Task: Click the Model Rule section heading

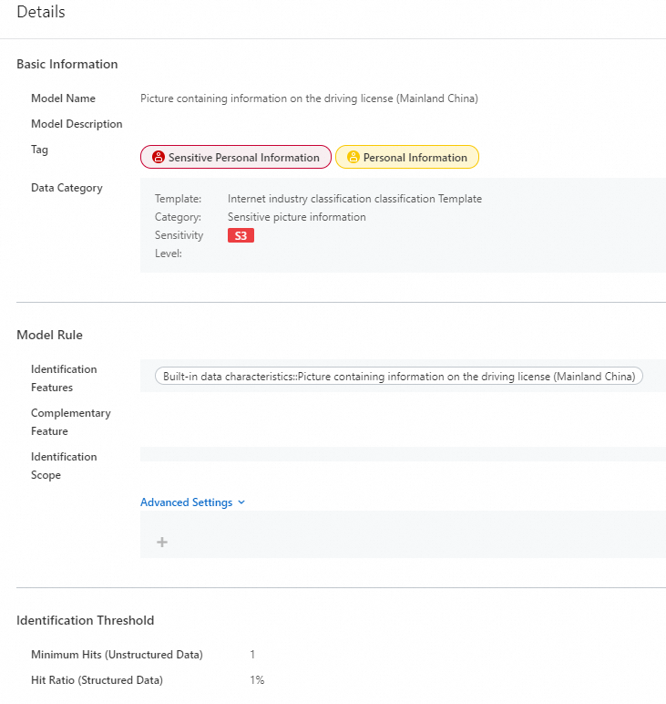Action: (49, 335)
